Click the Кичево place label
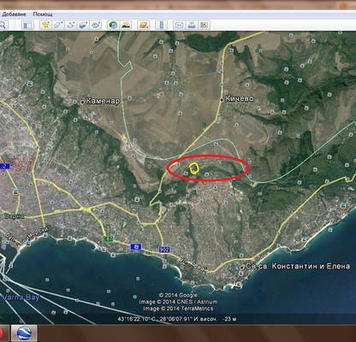356x342 pixels. tap(239, 99)
